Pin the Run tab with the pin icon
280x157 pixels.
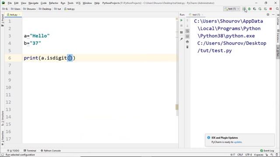point(182,39)
